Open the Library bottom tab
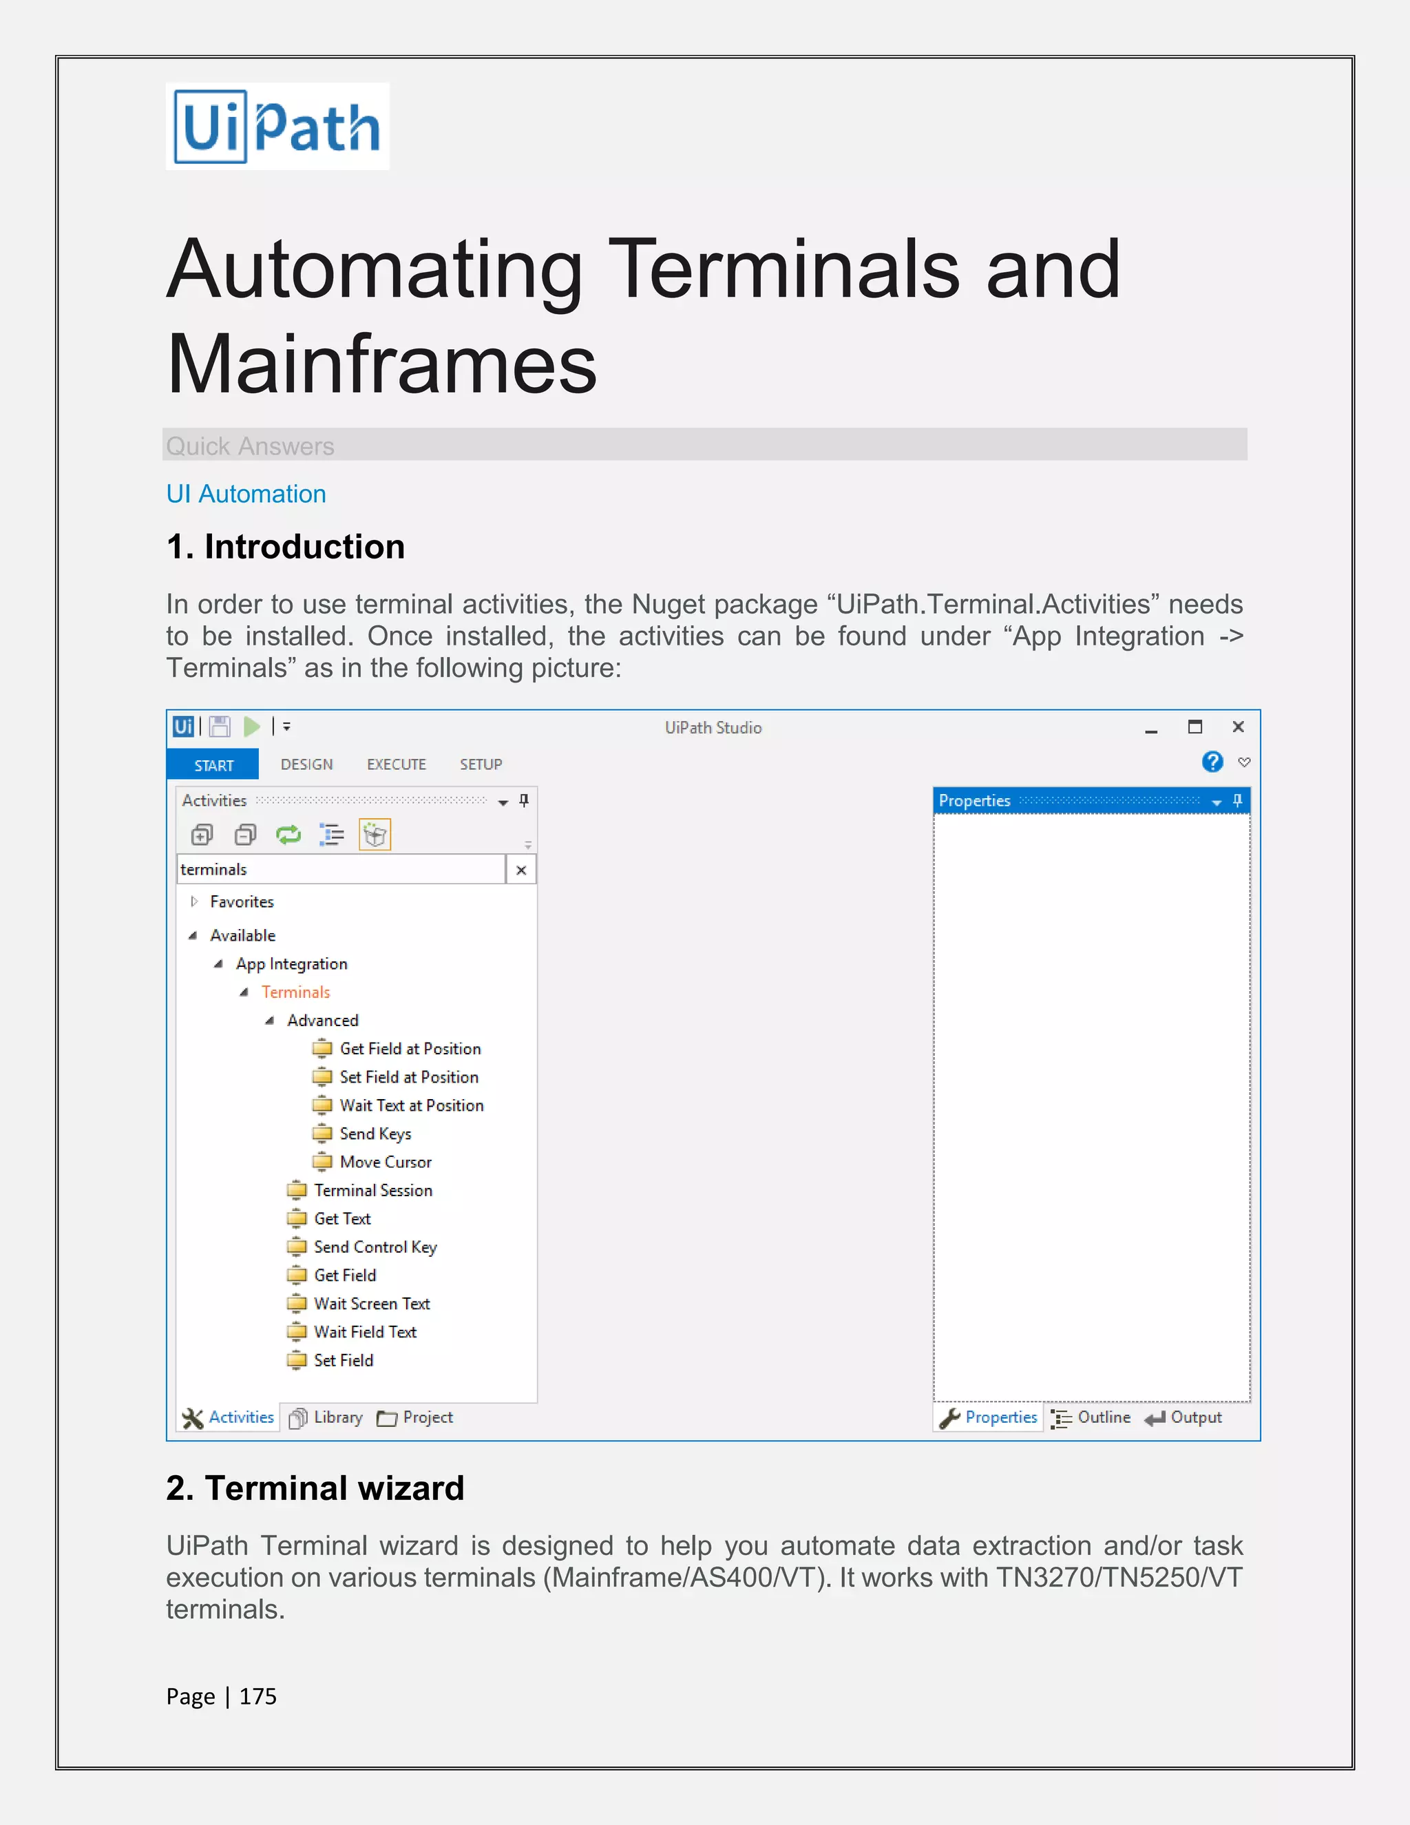The height and width of the screenshot is (1825, 1410). point(326,1418)
